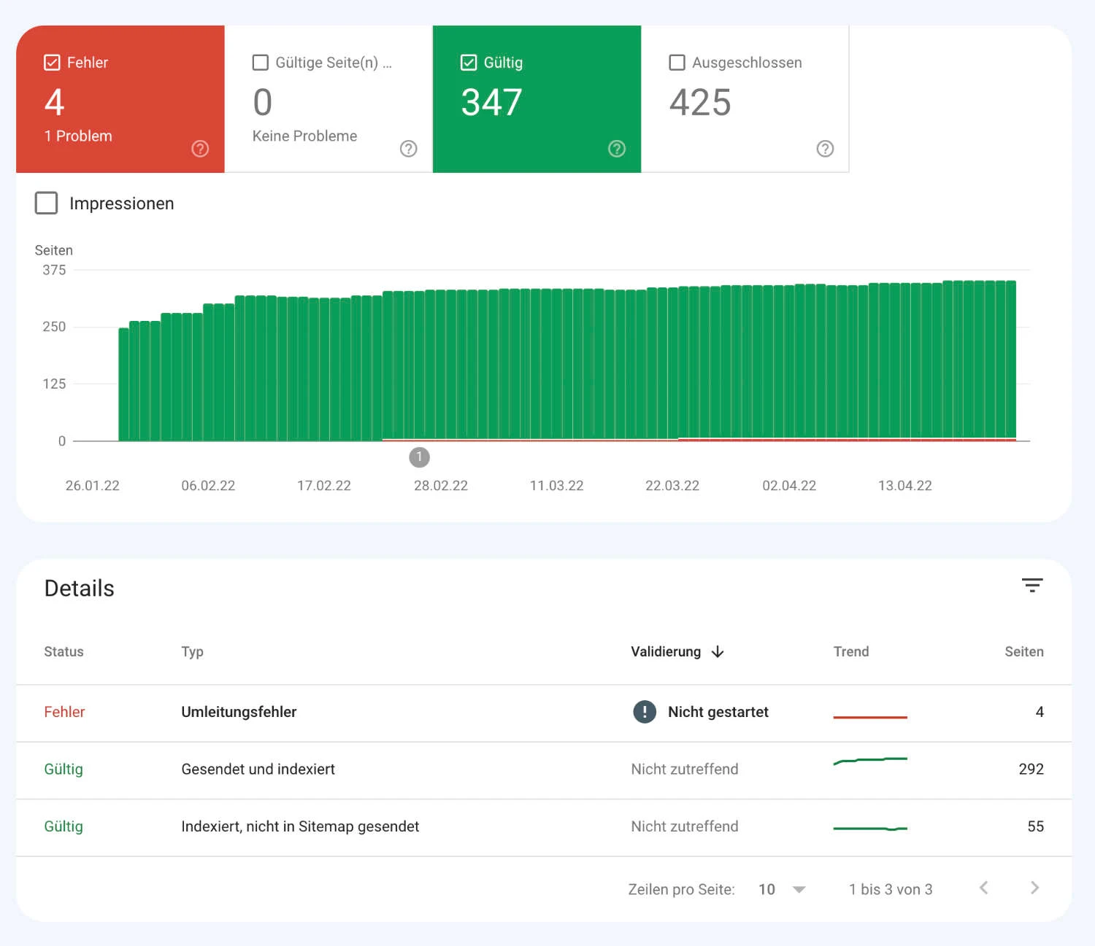Open the Umleitungsfehler error details row

pos(239,712)
